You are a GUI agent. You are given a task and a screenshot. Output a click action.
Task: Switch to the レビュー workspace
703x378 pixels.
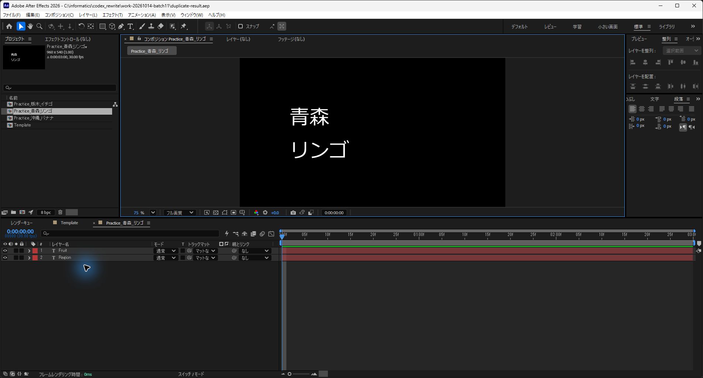[x=550, y=27]
